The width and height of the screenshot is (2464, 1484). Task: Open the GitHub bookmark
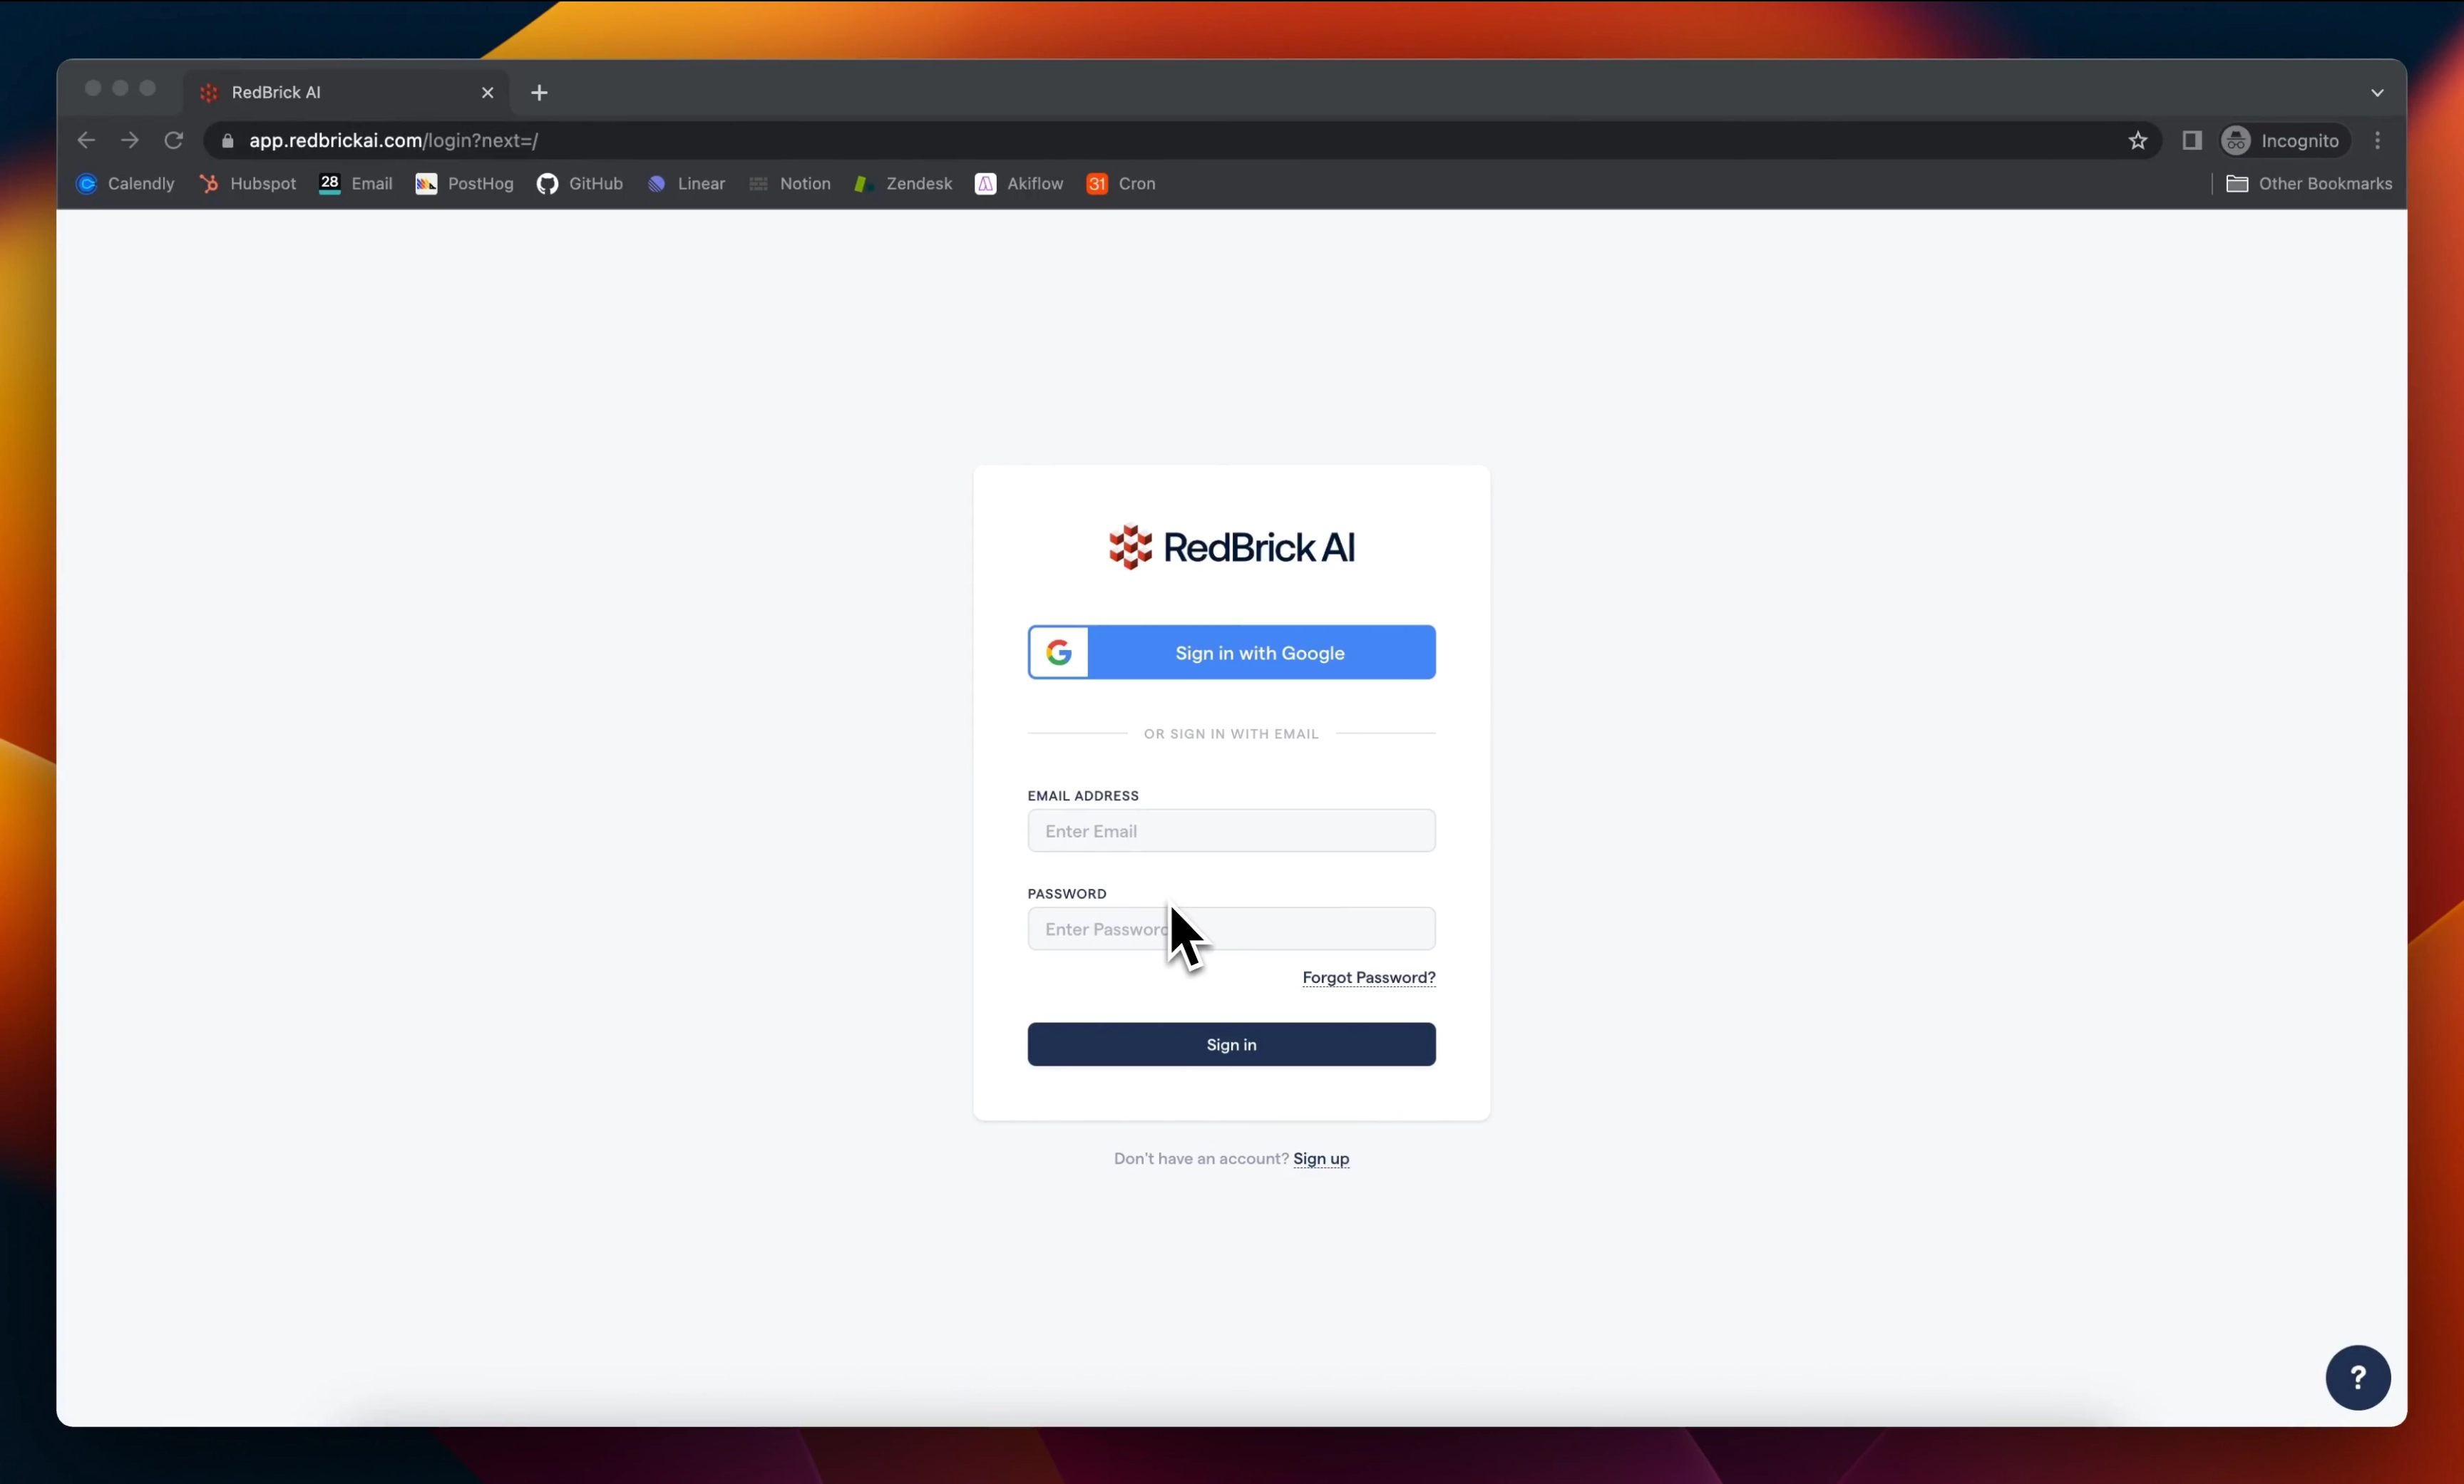580,183
